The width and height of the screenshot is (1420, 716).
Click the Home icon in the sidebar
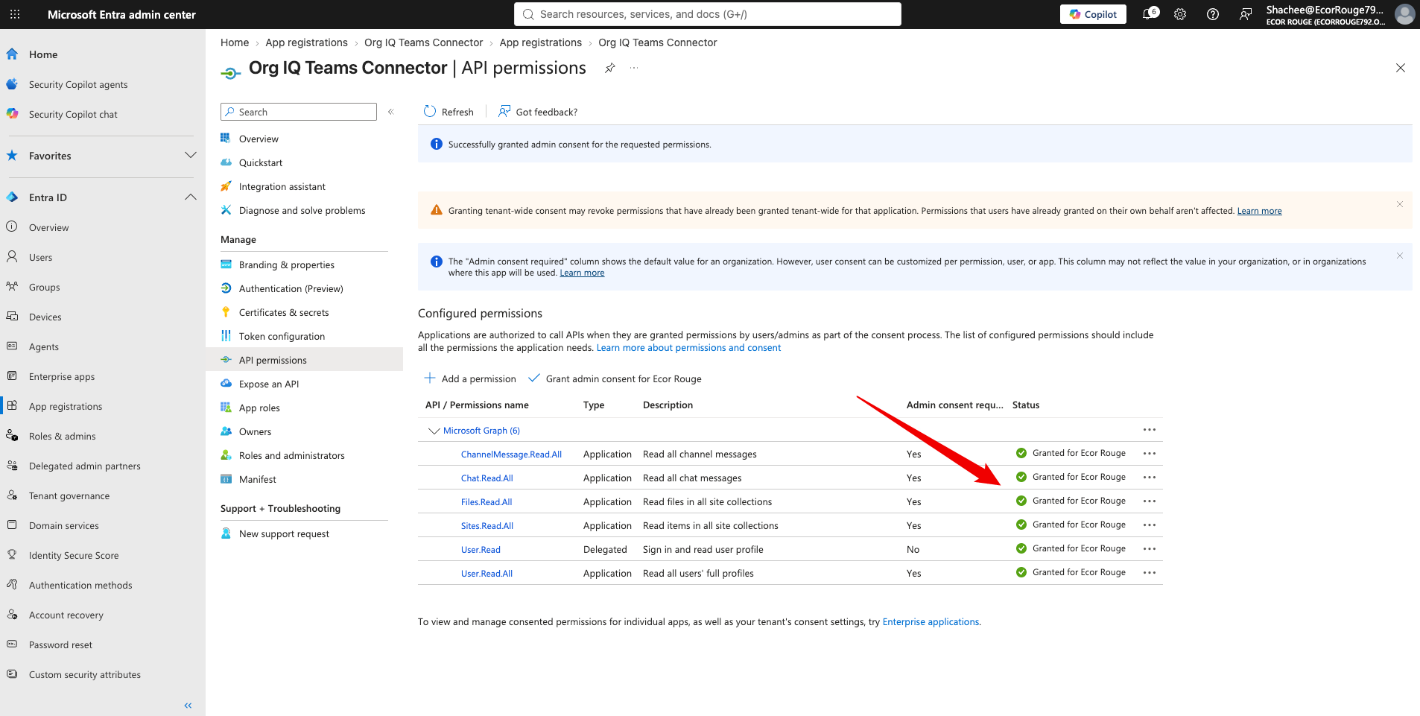12,54
